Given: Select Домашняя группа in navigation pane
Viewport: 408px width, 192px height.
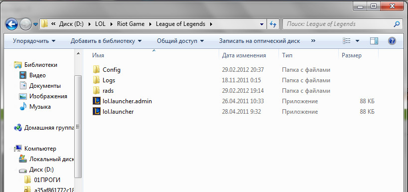Looking at the screenshot, I should point(49,128).
